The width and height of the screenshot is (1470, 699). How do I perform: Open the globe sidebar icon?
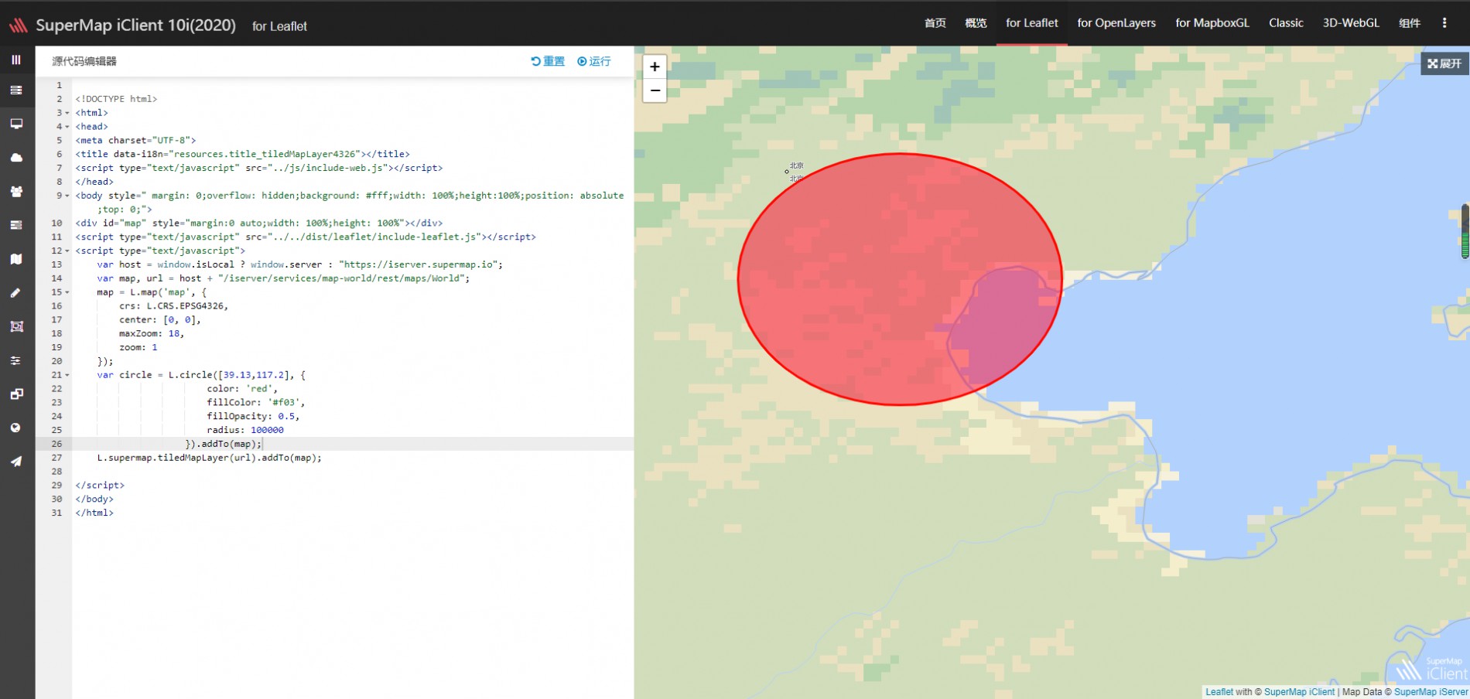16,428
